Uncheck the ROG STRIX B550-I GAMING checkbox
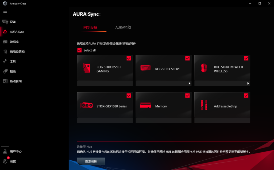Screen dimensions: 274x170 point(129,58)
